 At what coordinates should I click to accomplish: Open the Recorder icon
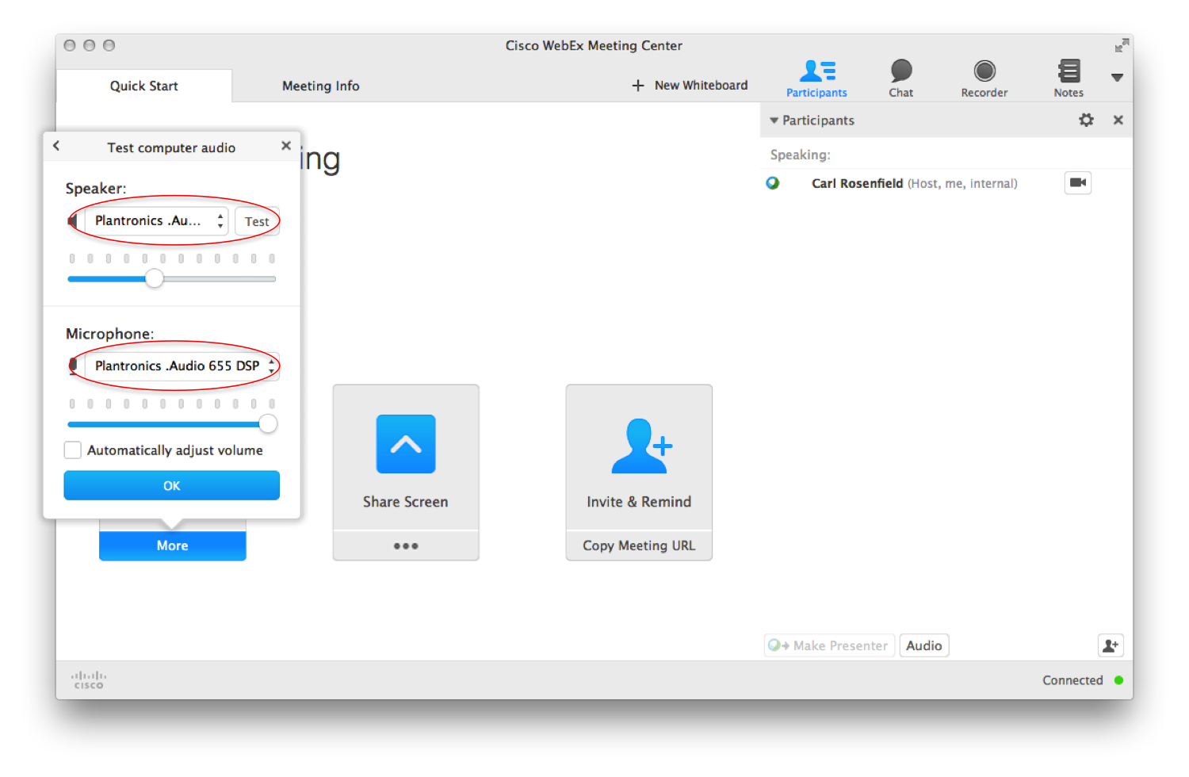(984, 78)
